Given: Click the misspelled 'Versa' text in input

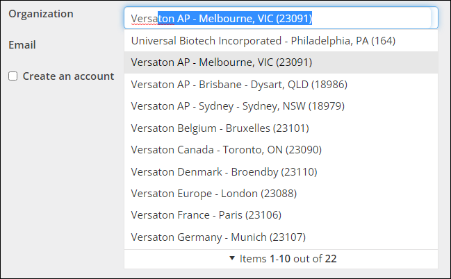Looking at the screenshot, I should 143,18.
